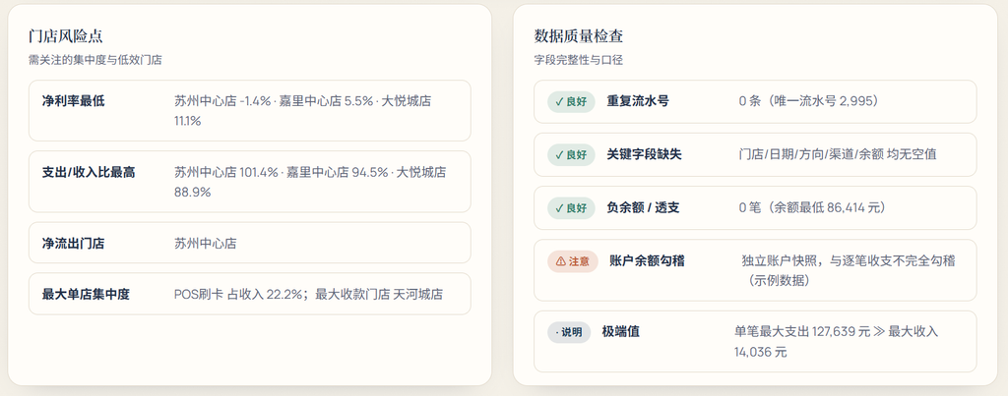Click the 重复流水号 label
The width and height of the screenshot is (1008, 396).
click(x=638, y=101)
